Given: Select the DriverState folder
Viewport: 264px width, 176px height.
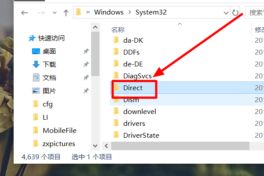Looking at the screenshot, I should [141, 136].
